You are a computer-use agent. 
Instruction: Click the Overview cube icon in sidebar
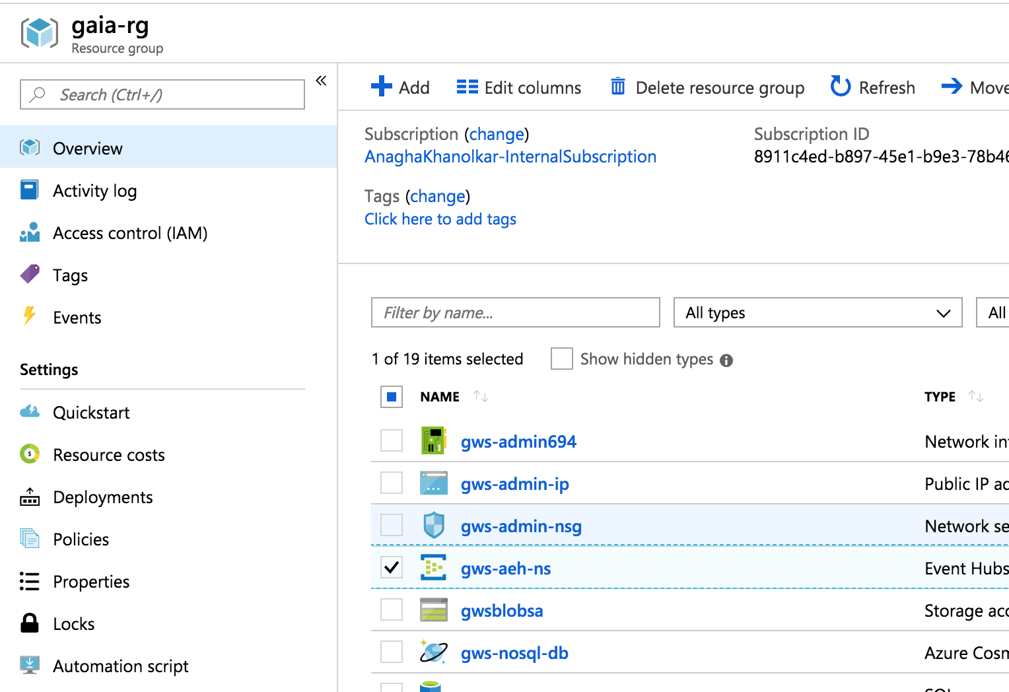coord(30,148)
